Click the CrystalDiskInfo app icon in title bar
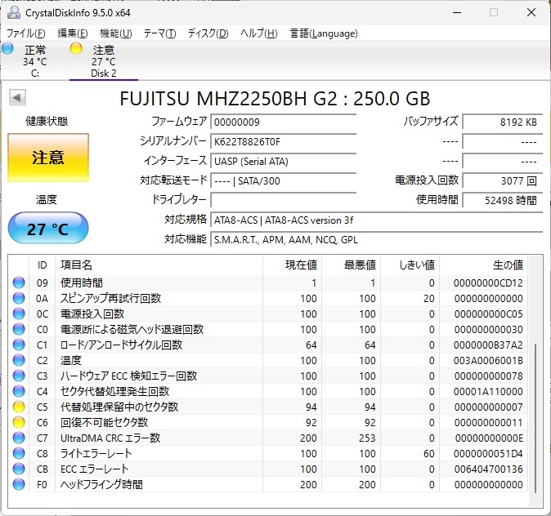551x516 pixels. 14,12
